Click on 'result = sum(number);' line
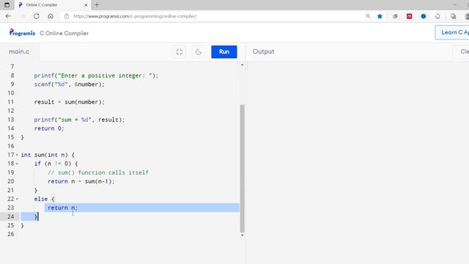This screenshot has height=264, width=469. [x=70, y=102]
